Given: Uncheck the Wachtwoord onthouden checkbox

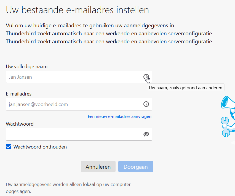Looking at the screenshot, I should click(x=9, y=147).
